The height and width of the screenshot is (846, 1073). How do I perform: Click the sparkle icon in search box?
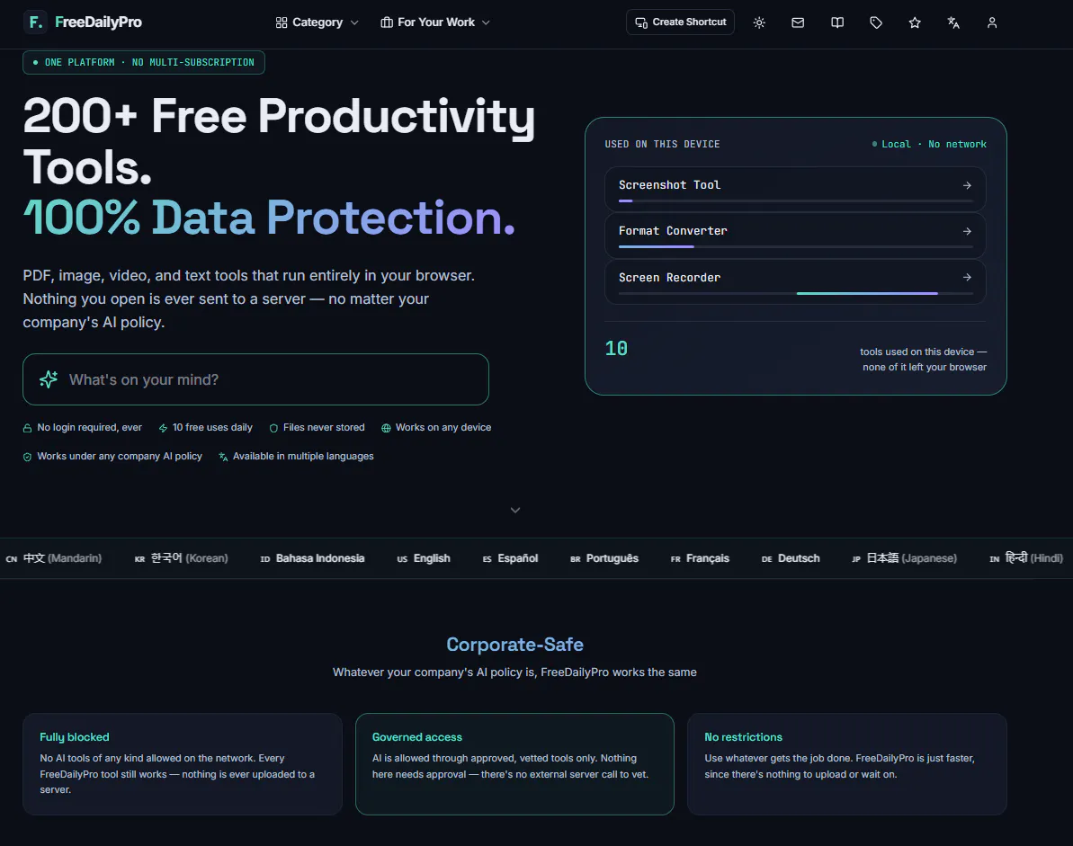[49, 378]
